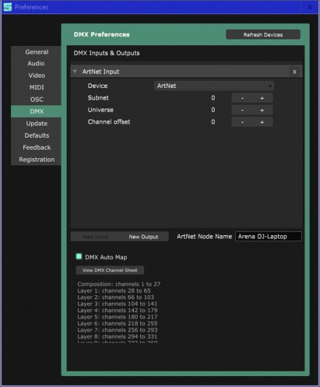Click 'Layer 8: channels 294 to 331' line
The image size is (320, 387).
117,337
